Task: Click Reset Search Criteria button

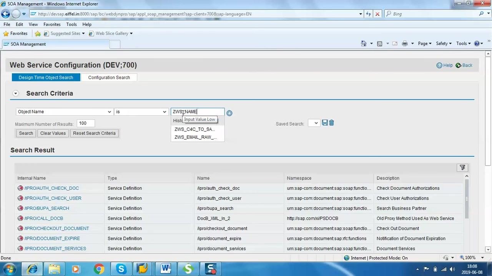Action: pos(94,133)
